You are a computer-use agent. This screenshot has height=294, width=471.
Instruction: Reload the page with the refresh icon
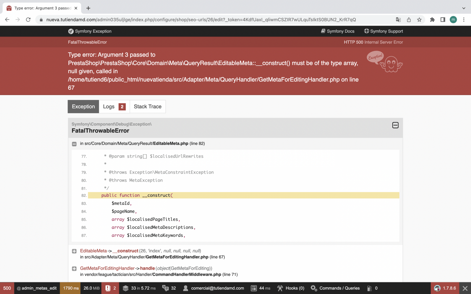(x=28, y=20)
